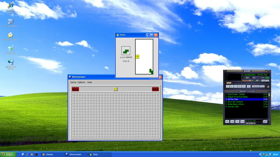Toggle Shuffle in Winamp
This screenshot has height=157, width=280.
coord(256,86)
